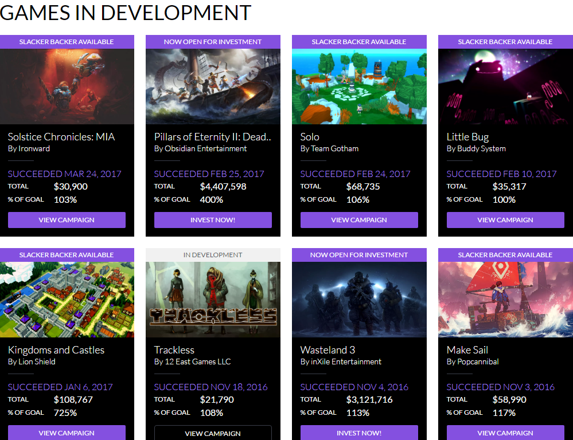
Task: Open the Little Bug artwork thumbnail
Action: pos(505,87)
